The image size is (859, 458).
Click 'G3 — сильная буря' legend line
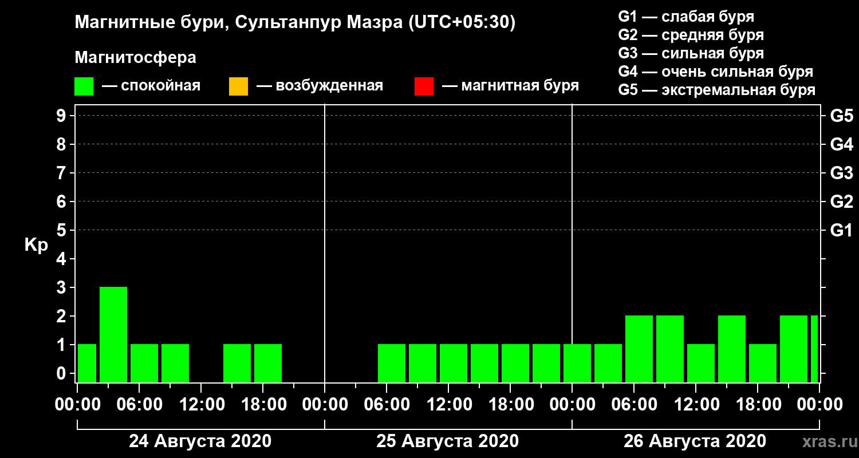(691, 53)
